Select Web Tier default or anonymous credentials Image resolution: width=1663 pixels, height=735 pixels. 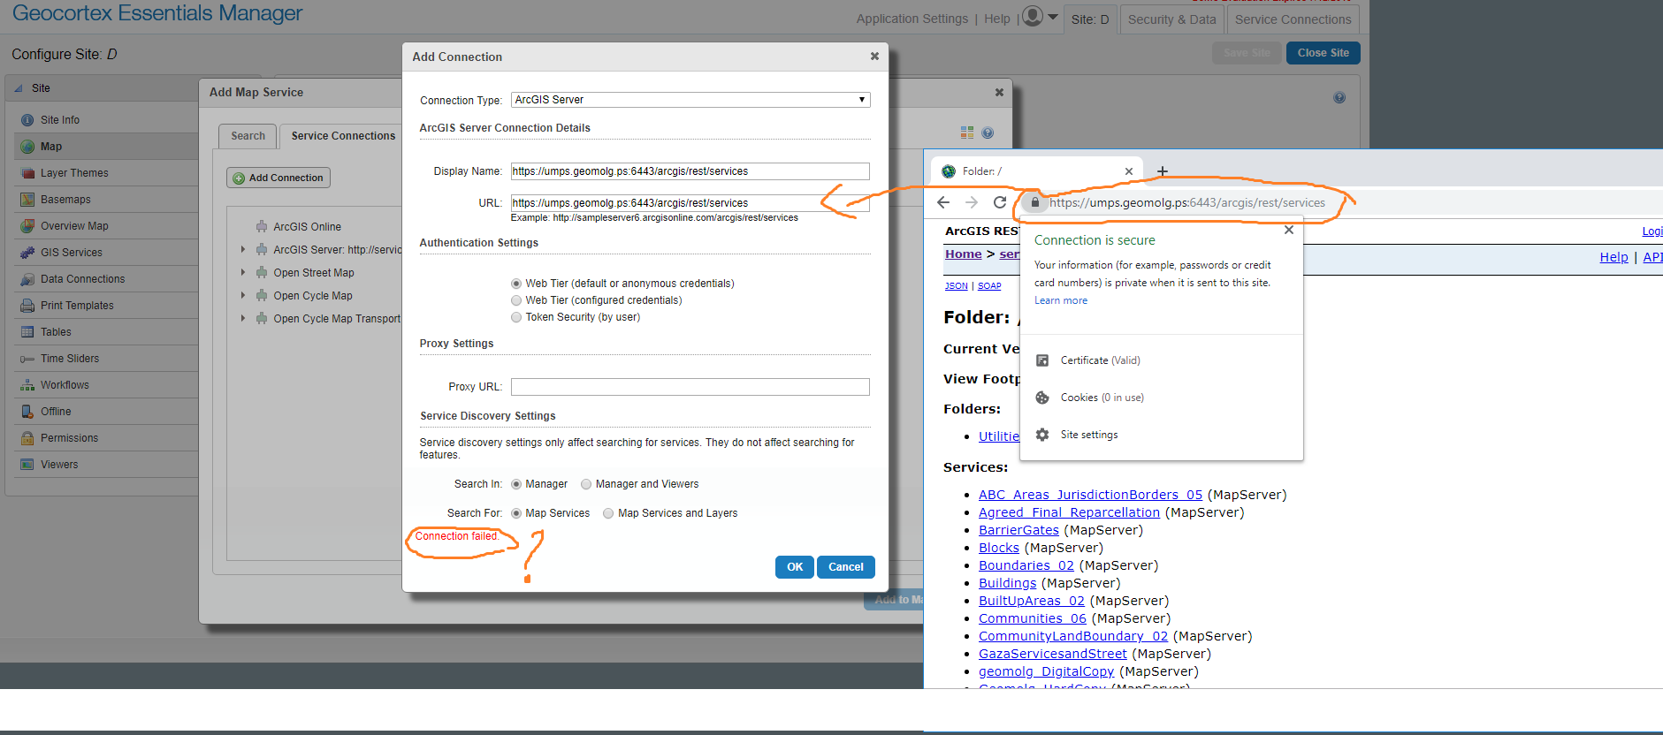coord(516,284)
